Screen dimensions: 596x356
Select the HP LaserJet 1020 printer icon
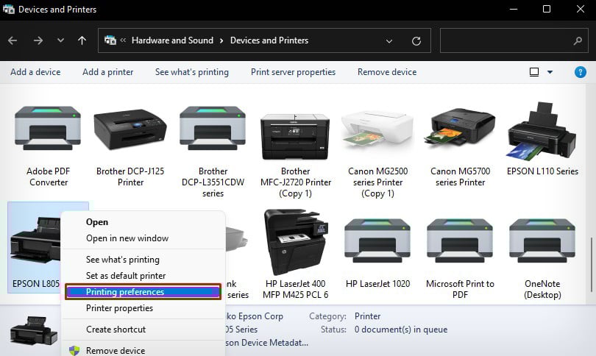tap(377, 241)
